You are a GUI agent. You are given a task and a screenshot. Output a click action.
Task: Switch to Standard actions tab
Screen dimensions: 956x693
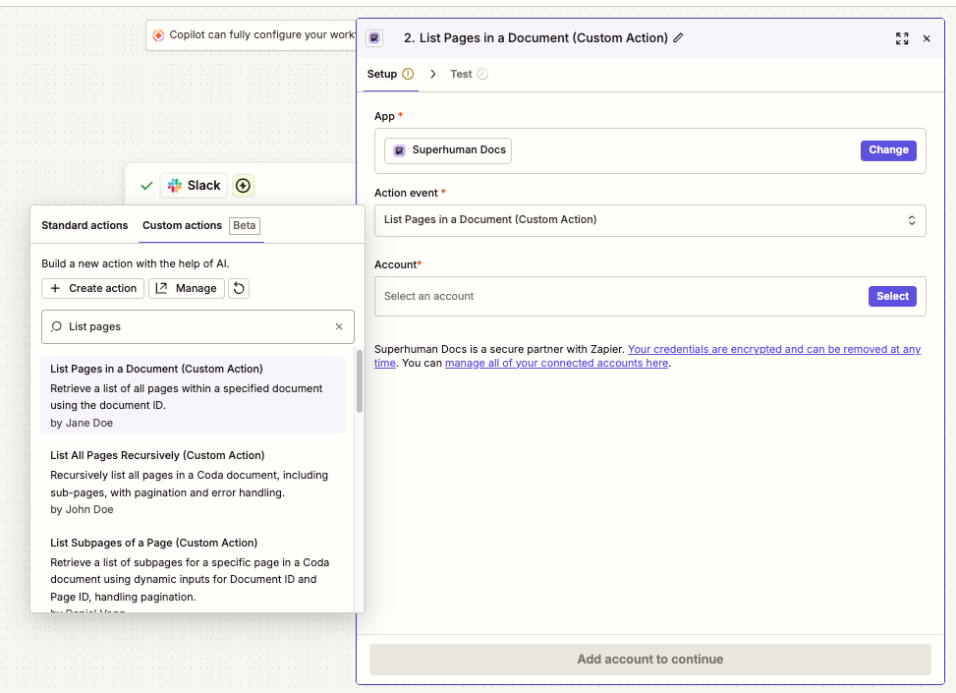tap(84, 225)
